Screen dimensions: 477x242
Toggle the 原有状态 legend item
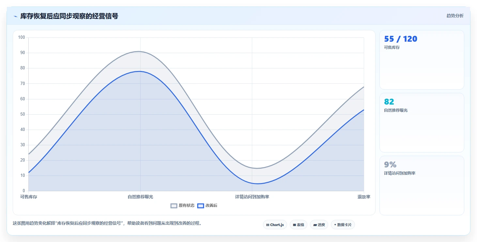tap(183, 206)
